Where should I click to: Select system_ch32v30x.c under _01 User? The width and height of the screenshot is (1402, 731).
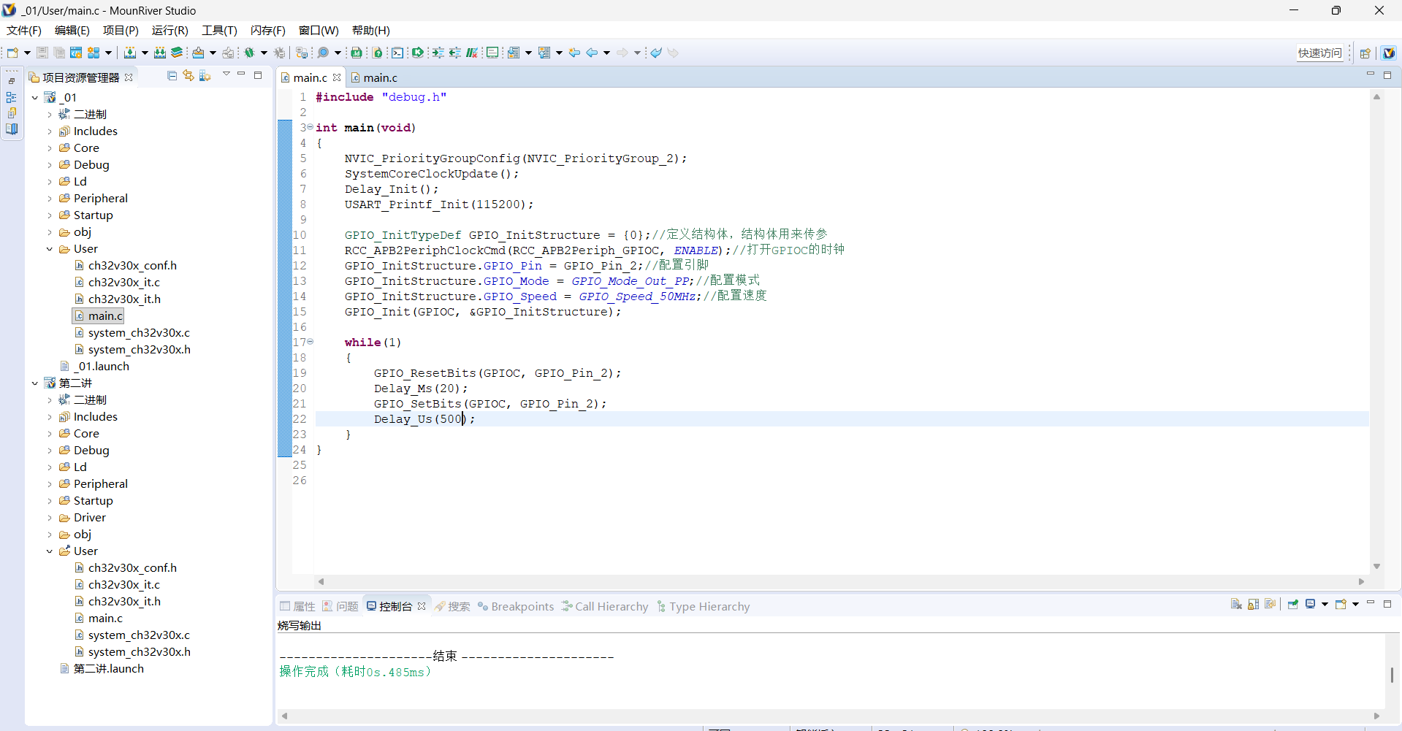coord(138,333)
